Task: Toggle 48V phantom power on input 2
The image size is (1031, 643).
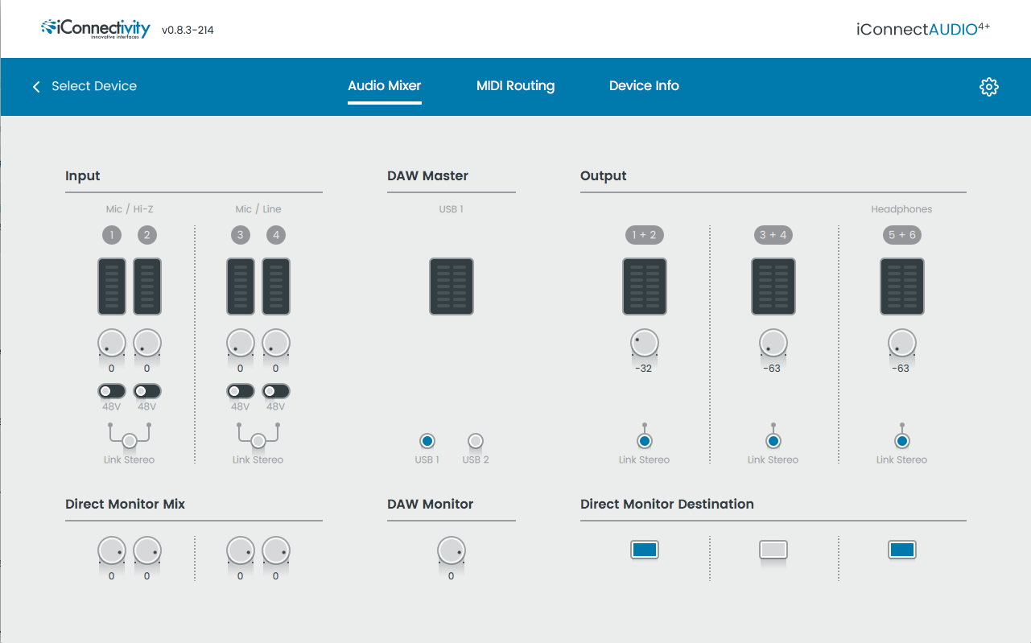Action: [146, 391]
